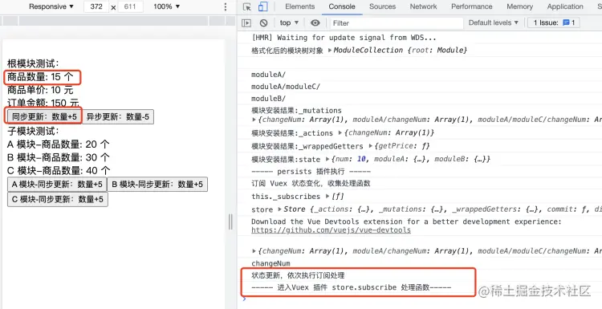602x309 pixels.
Task: Toggle the device toolbar icon
Action: pos(263,7)
